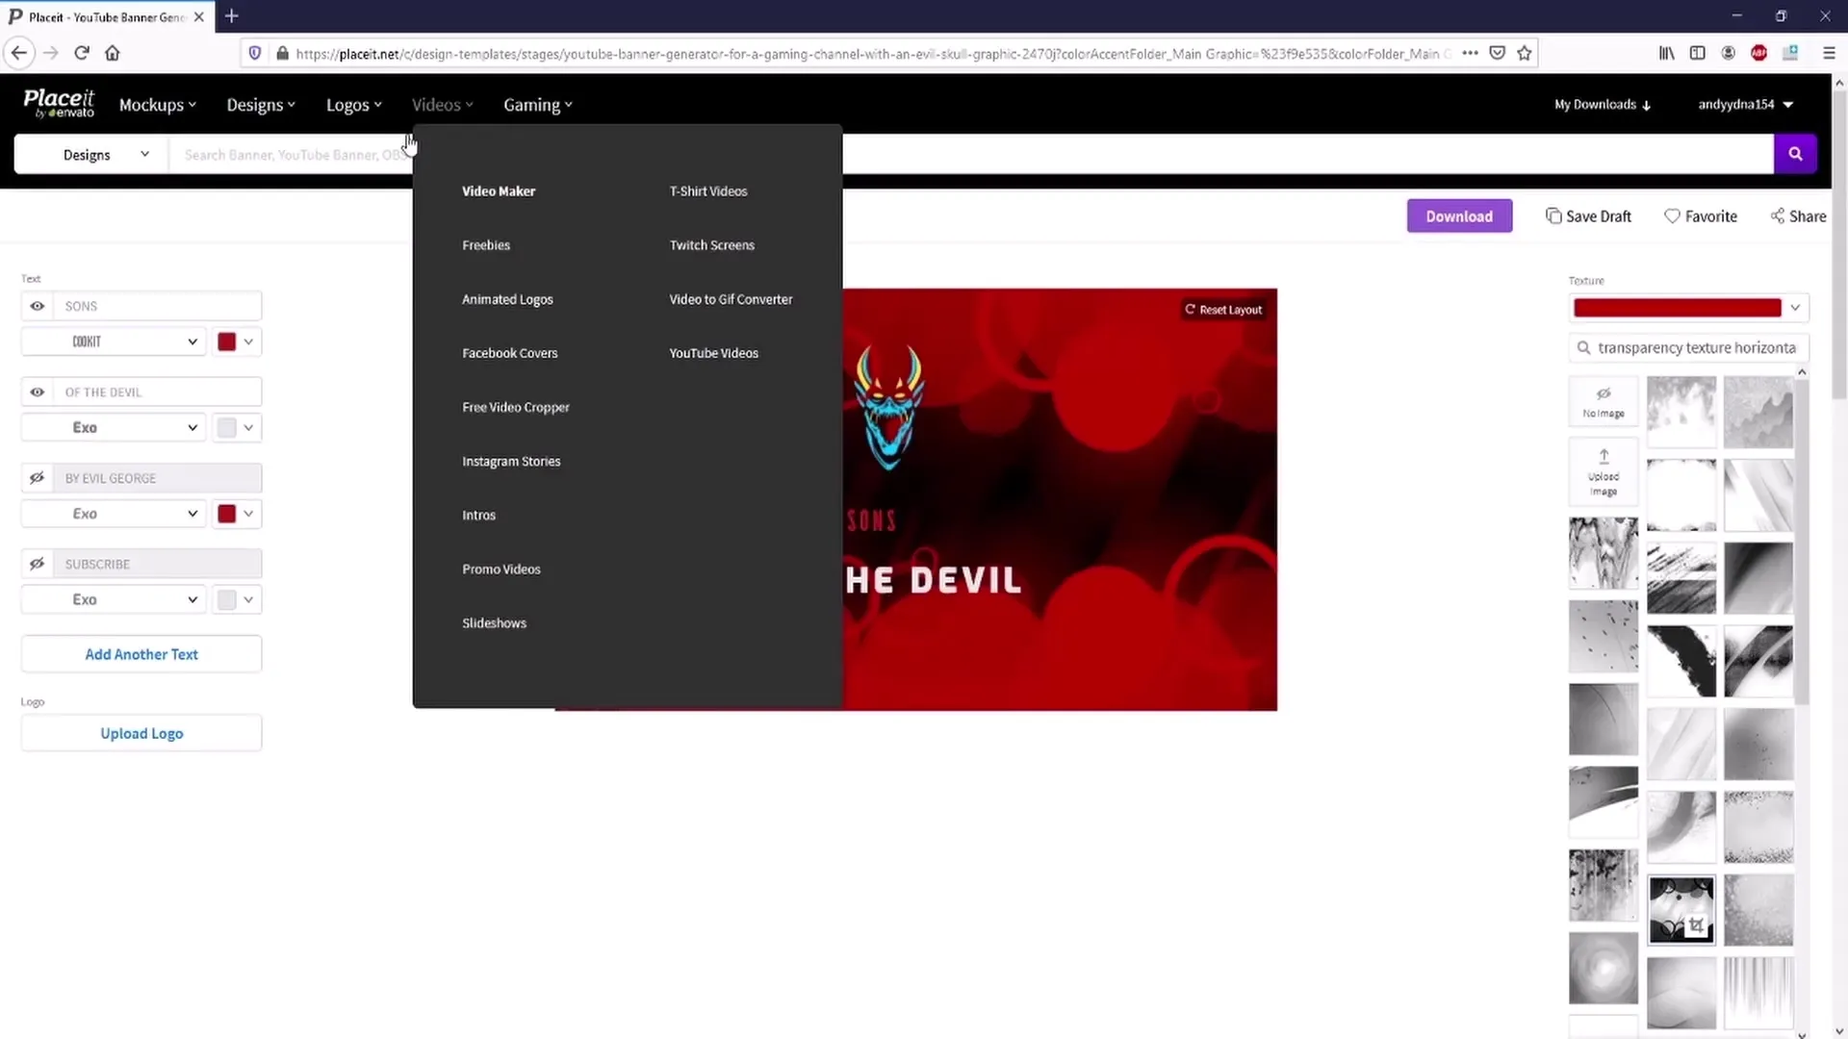Click the Download button
This screenshot has height=1039, width=1848.
(1458, 215)
